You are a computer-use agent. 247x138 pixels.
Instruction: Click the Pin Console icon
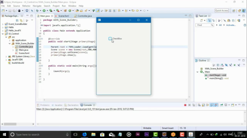pos(222,105)
